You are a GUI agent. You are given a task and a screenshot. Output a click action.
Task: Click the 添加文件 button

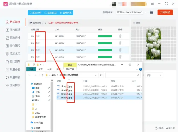tap(35, 13)
